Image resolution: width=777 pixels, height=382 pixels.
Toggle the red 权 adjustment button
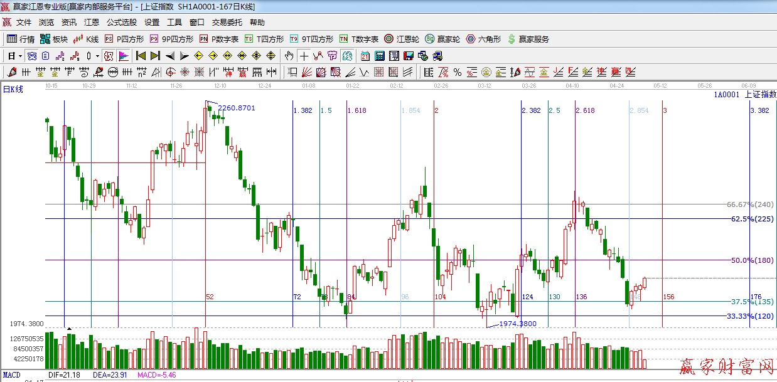109,56
